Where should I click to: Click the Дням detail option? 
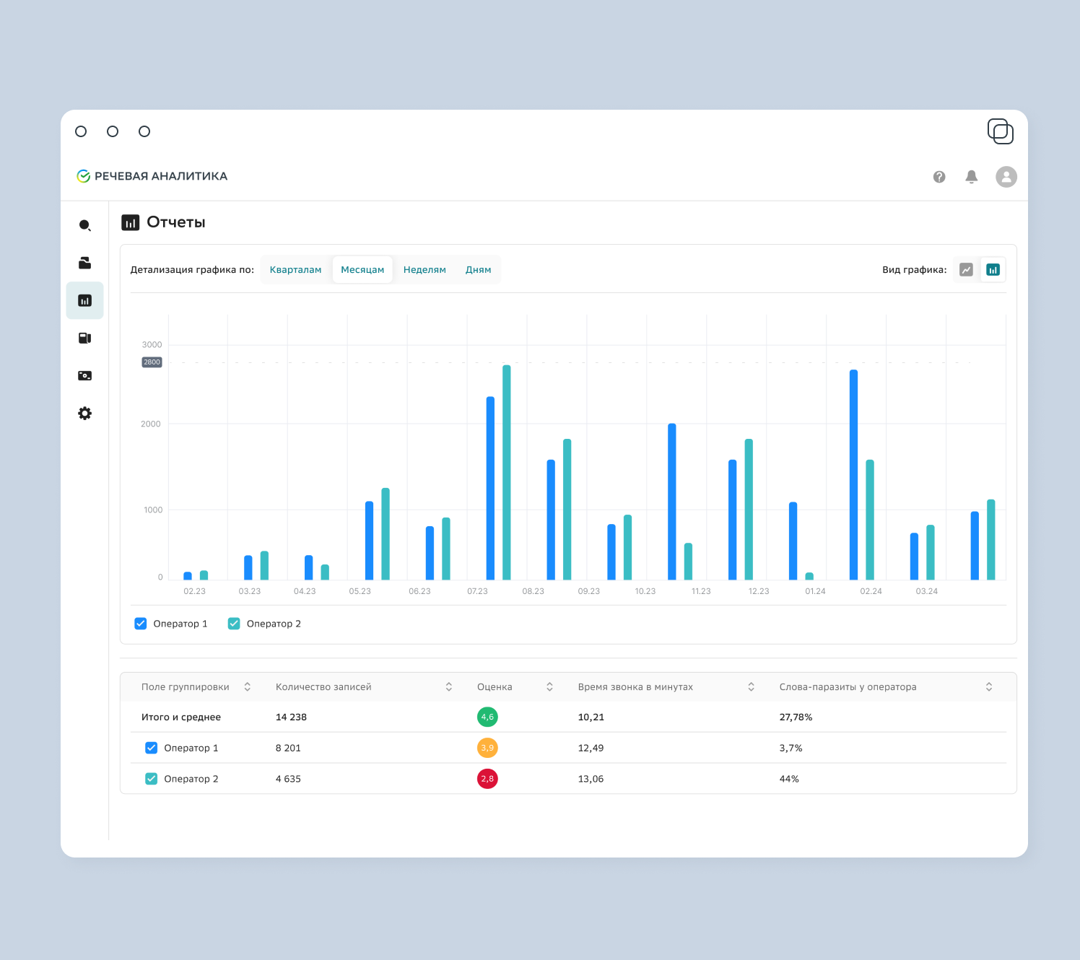[478, 270]
